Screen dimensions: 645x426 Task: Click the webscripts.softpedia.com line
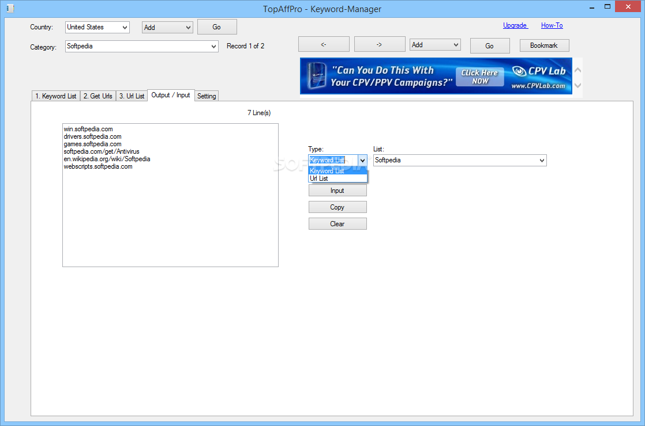[98, 166]
